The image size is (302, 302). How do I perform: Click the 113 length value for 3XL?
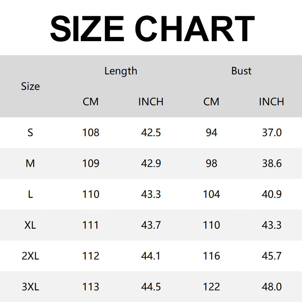click(x=91, y=287)
